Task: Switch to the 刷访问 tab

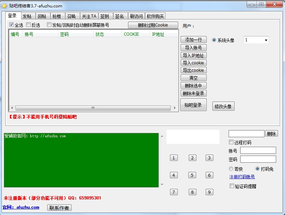Action: [136, 16]
